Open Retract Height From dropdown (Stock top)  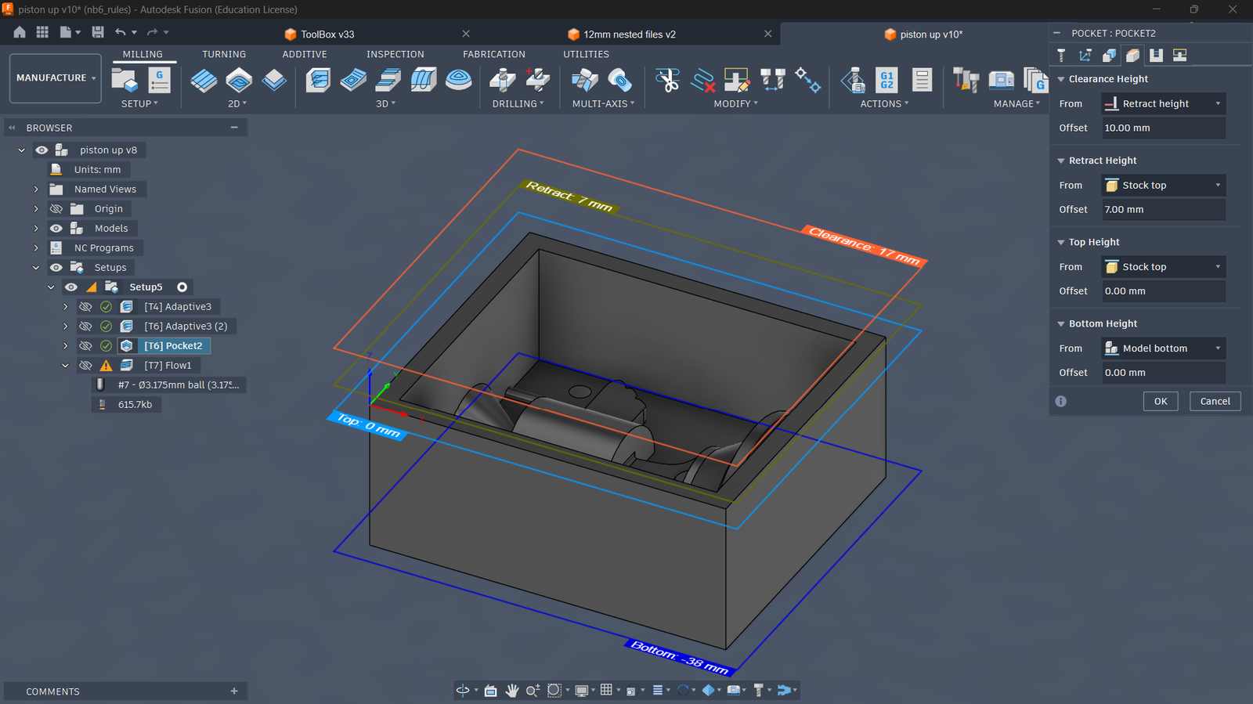pos(1163,185)
